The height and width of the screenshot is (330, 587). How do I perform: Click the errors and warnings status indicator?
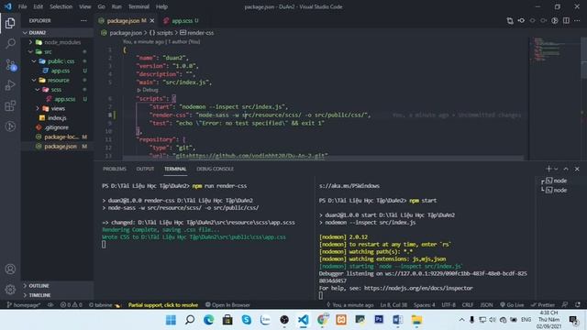pyautogui.click(x=72, y=305)
